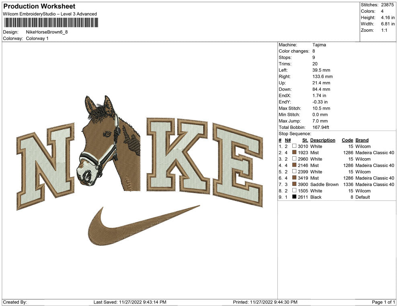Click the Right value '133.6 mm'
398x306 pixels.
pos(322,76)
